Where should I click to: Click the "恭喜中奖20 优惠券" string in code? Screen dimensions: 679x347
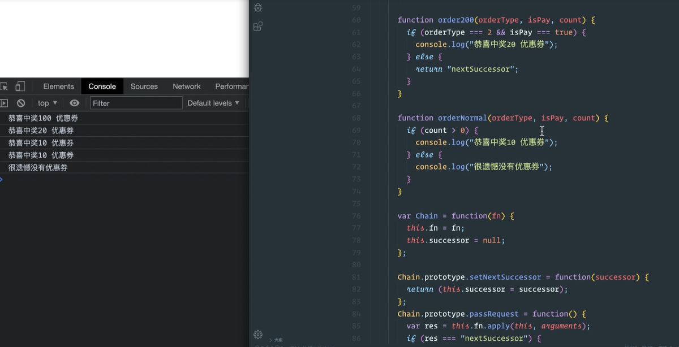(509, 44)
